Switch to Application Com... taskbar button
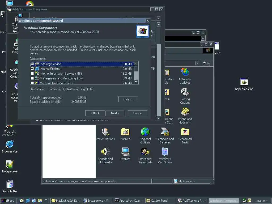Image resolution: width=272 pixels, height=204 pixels. coord(129,201)
